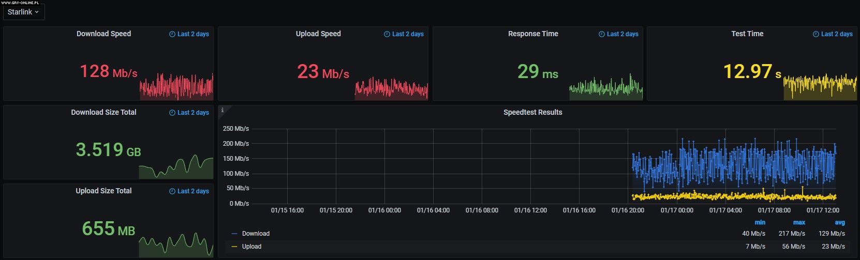Click the clock icon in Download Size Total panel
Screen dimensions: 860x260
(x=172, y=113)
